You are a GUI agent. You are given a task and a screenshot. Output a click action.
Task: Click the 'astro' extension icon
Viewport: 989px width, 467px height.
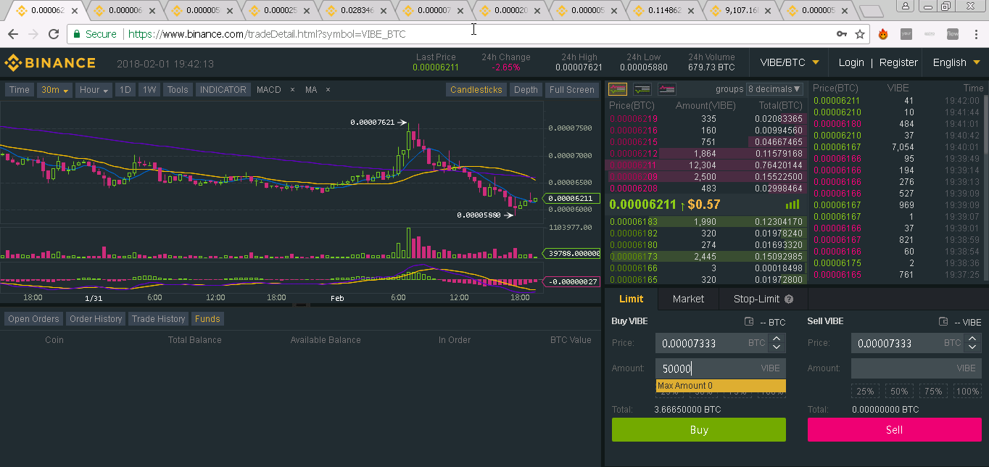click(930, 34)
